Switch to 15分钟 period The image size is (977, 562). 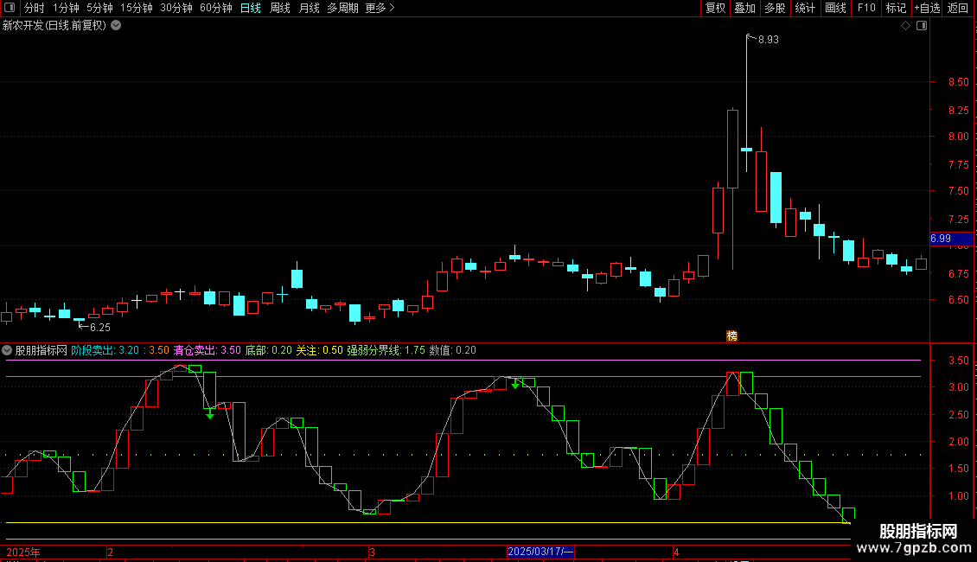coord(136,8)
